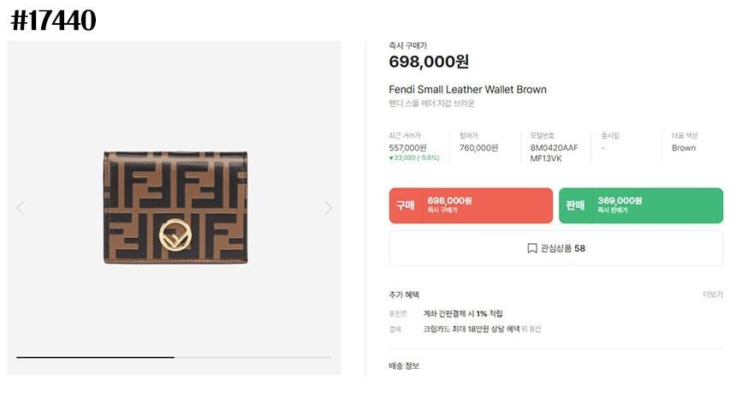The width and height of the screenshot is (736, 410).
Task: Open the 크림카드 최대 18만원 benefit line
Action: [482, 329]
